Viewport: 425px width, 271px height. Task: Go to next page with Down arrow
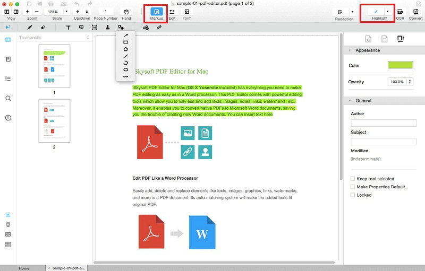pyautogui.click(x=87, y=12)
